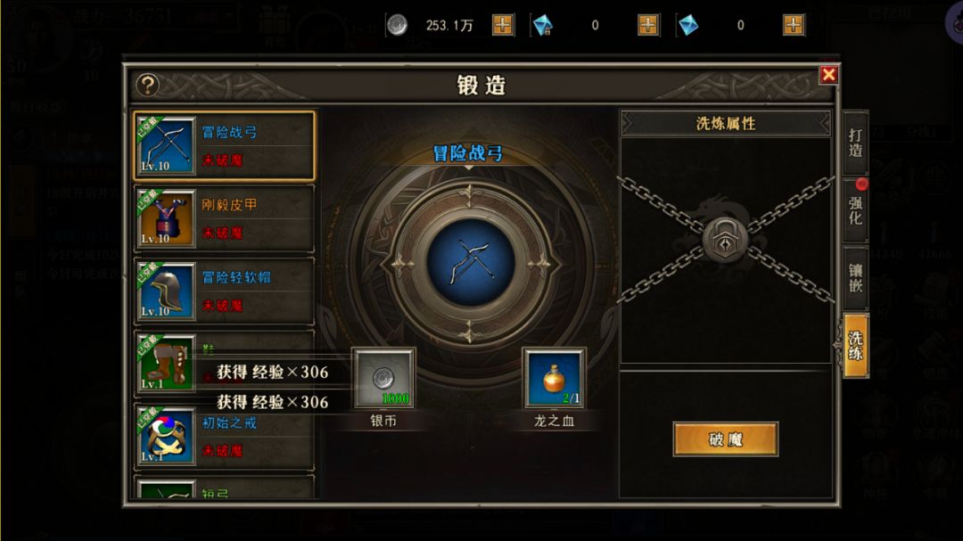Viewport: 963px width, 541px height.
Task: Add blue diamonds with the last plus button
Action: click(794, 25)
